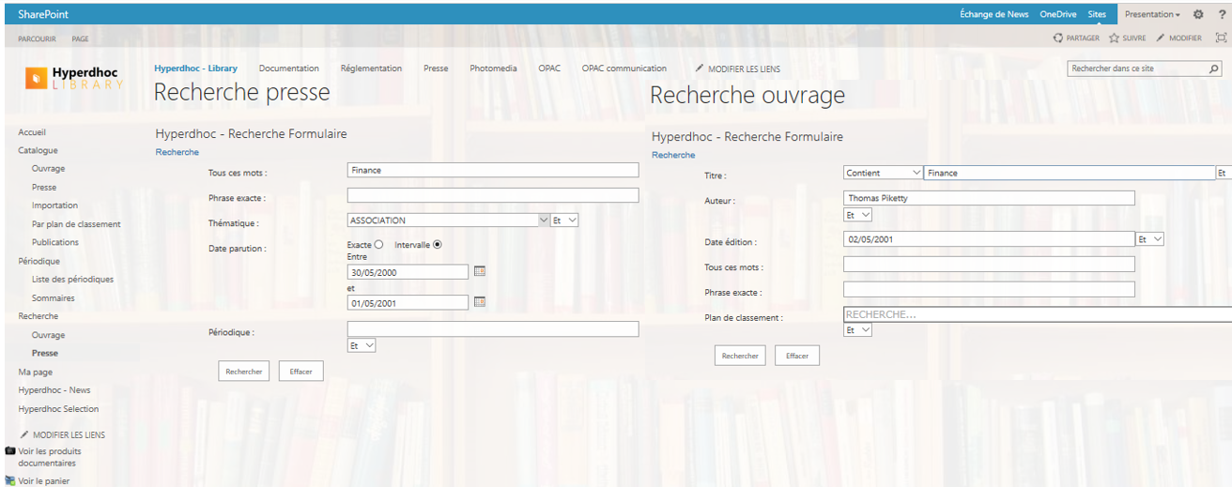Click the Tous ces mots presse field
Viewport: 1232px width, 487px height.
(493, 170)
